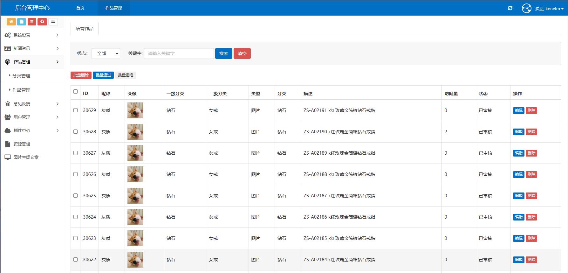Select the checkbox for row 30625
The width and height of the screenshot is (568, 273).
[x=75, y=196]
